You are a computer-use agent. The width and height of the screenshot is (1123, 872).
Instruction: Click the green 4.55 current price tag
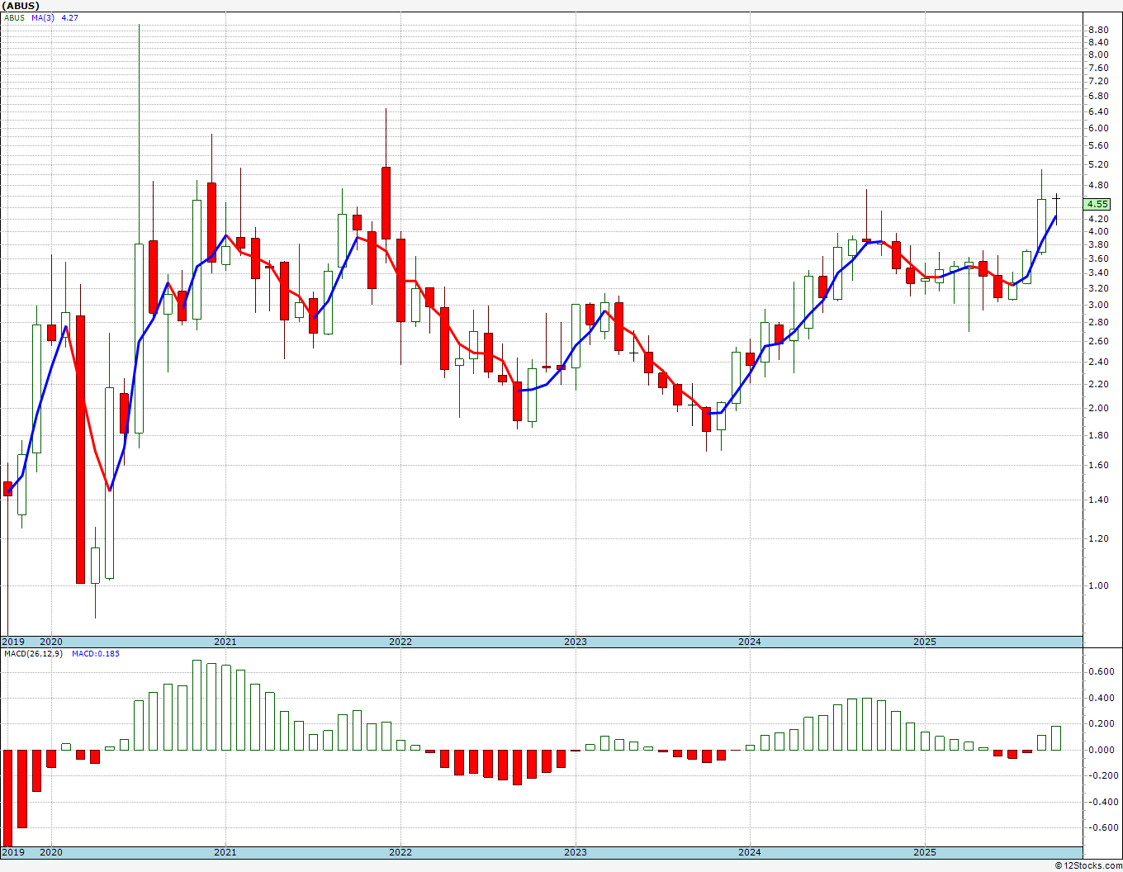click(1097, 204)
